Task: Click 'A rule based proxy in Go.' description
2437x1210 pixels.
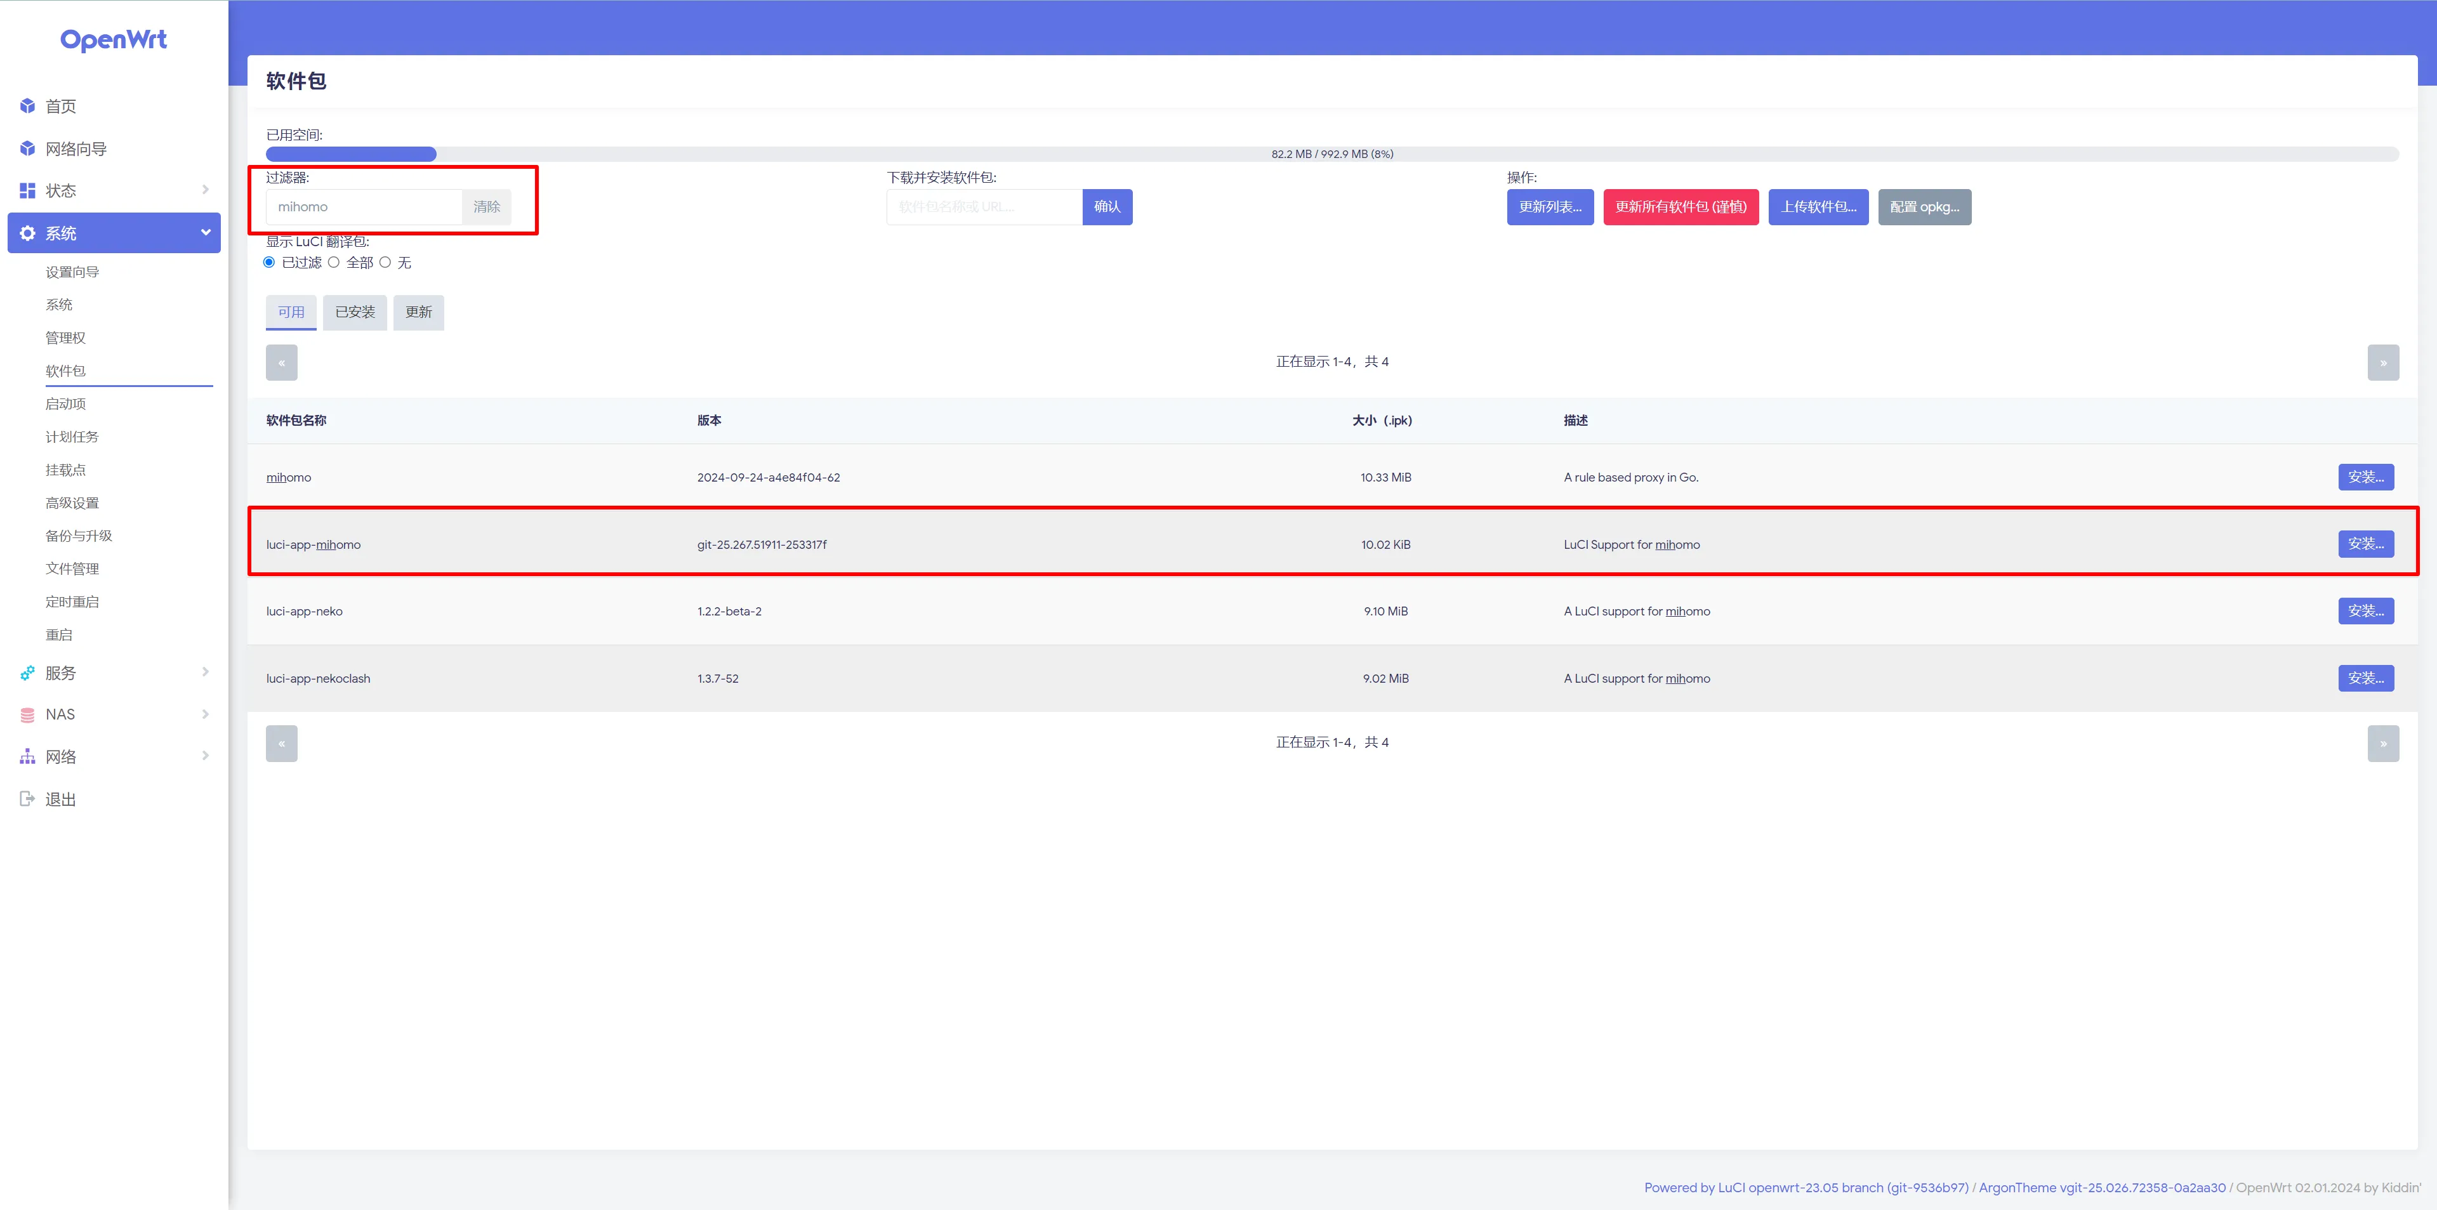Action: click(1631, 477)
